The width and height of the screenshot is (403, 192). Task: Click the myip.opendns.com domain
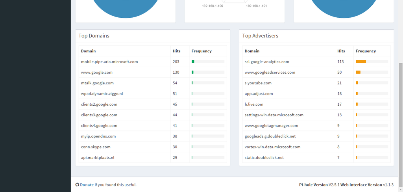[x=98, y=136]
